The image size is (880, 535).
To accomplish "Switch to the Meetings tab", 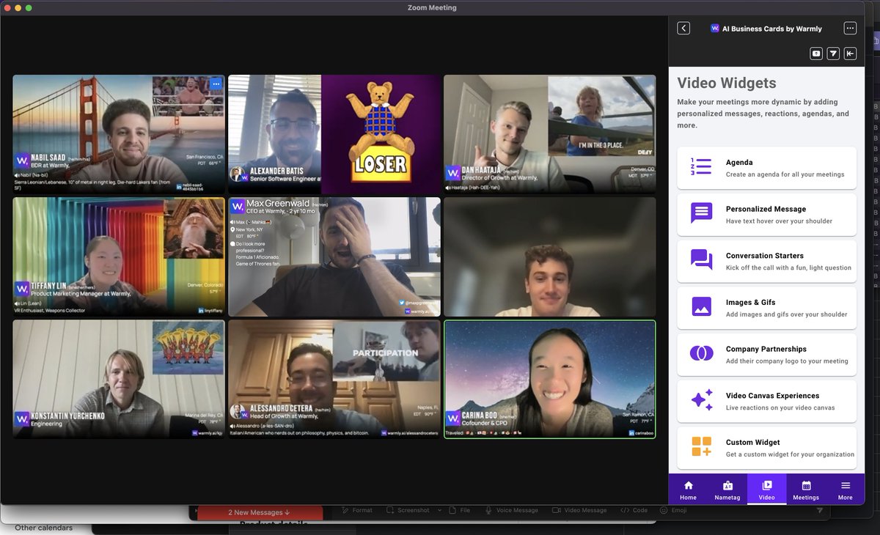I will coord(806,490).
